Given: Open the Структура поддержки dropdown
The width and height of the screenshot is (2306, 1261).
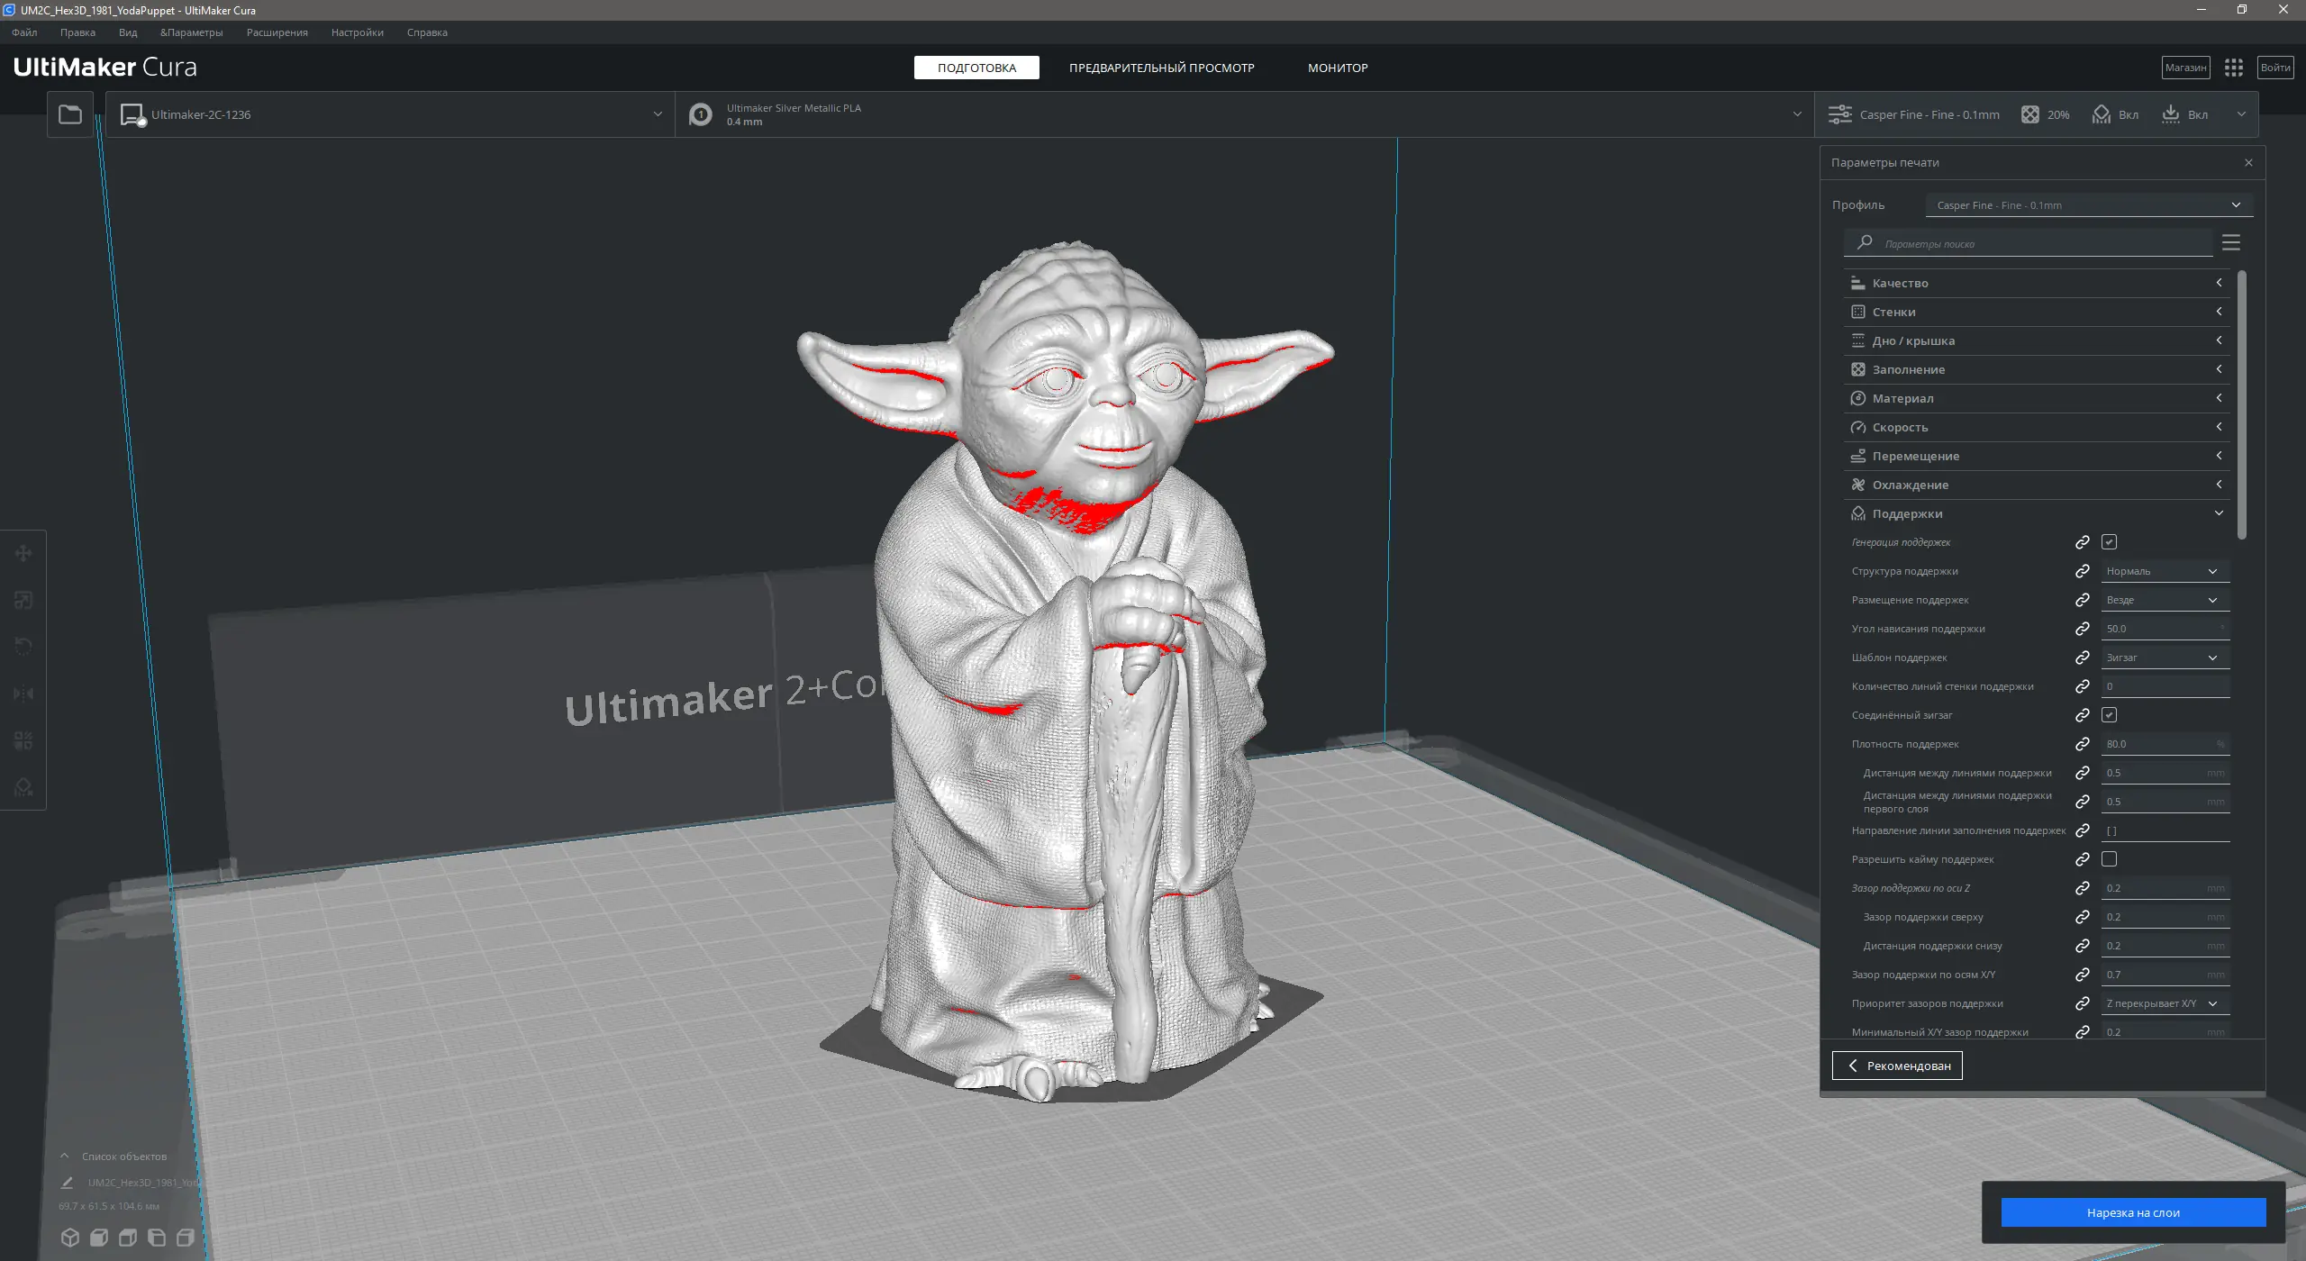Looking at the screenshot, I should pos(2163,571).
